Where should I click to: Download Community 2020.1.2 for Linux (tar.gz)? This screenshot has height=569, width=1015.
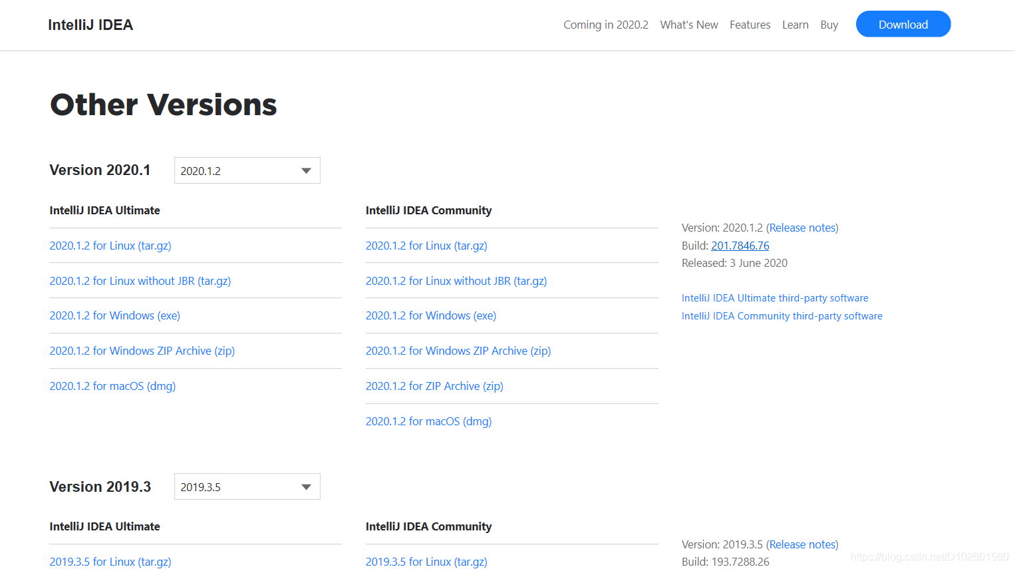[426, 246]
